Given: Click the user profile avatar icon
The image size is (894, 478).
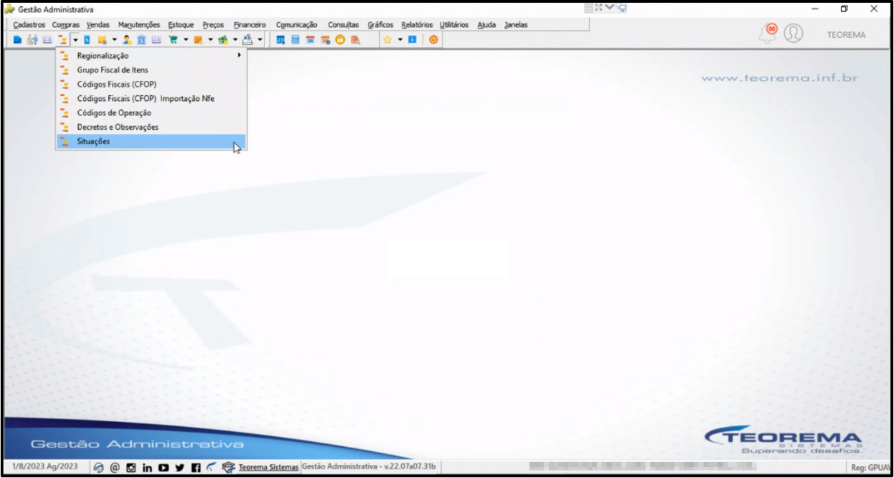Looking at the screenshot, I should tap(793, 33).
